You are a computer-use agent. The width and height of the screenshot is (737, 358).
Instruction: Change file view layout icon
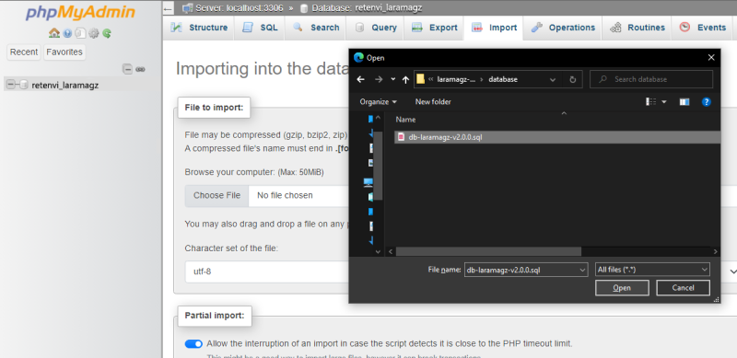[651, 102]
